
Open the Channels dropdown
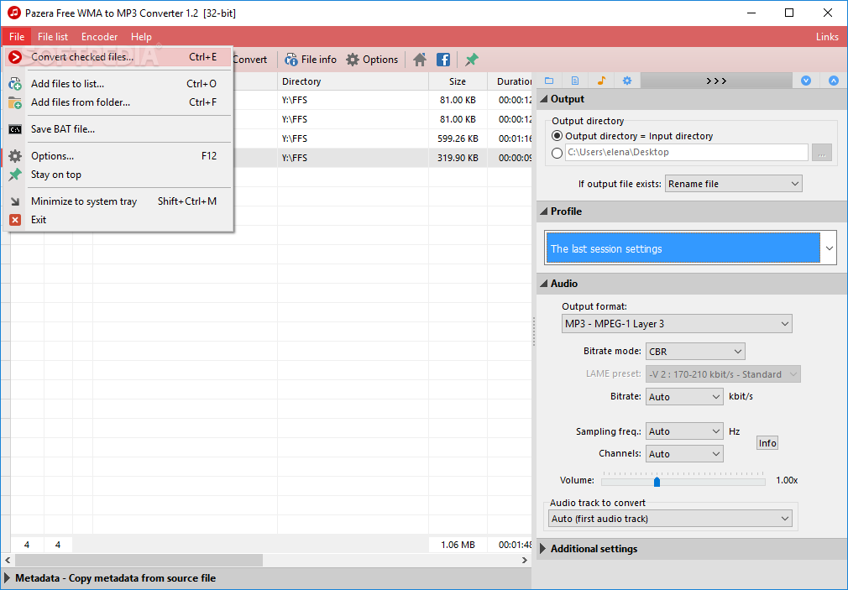684,454
